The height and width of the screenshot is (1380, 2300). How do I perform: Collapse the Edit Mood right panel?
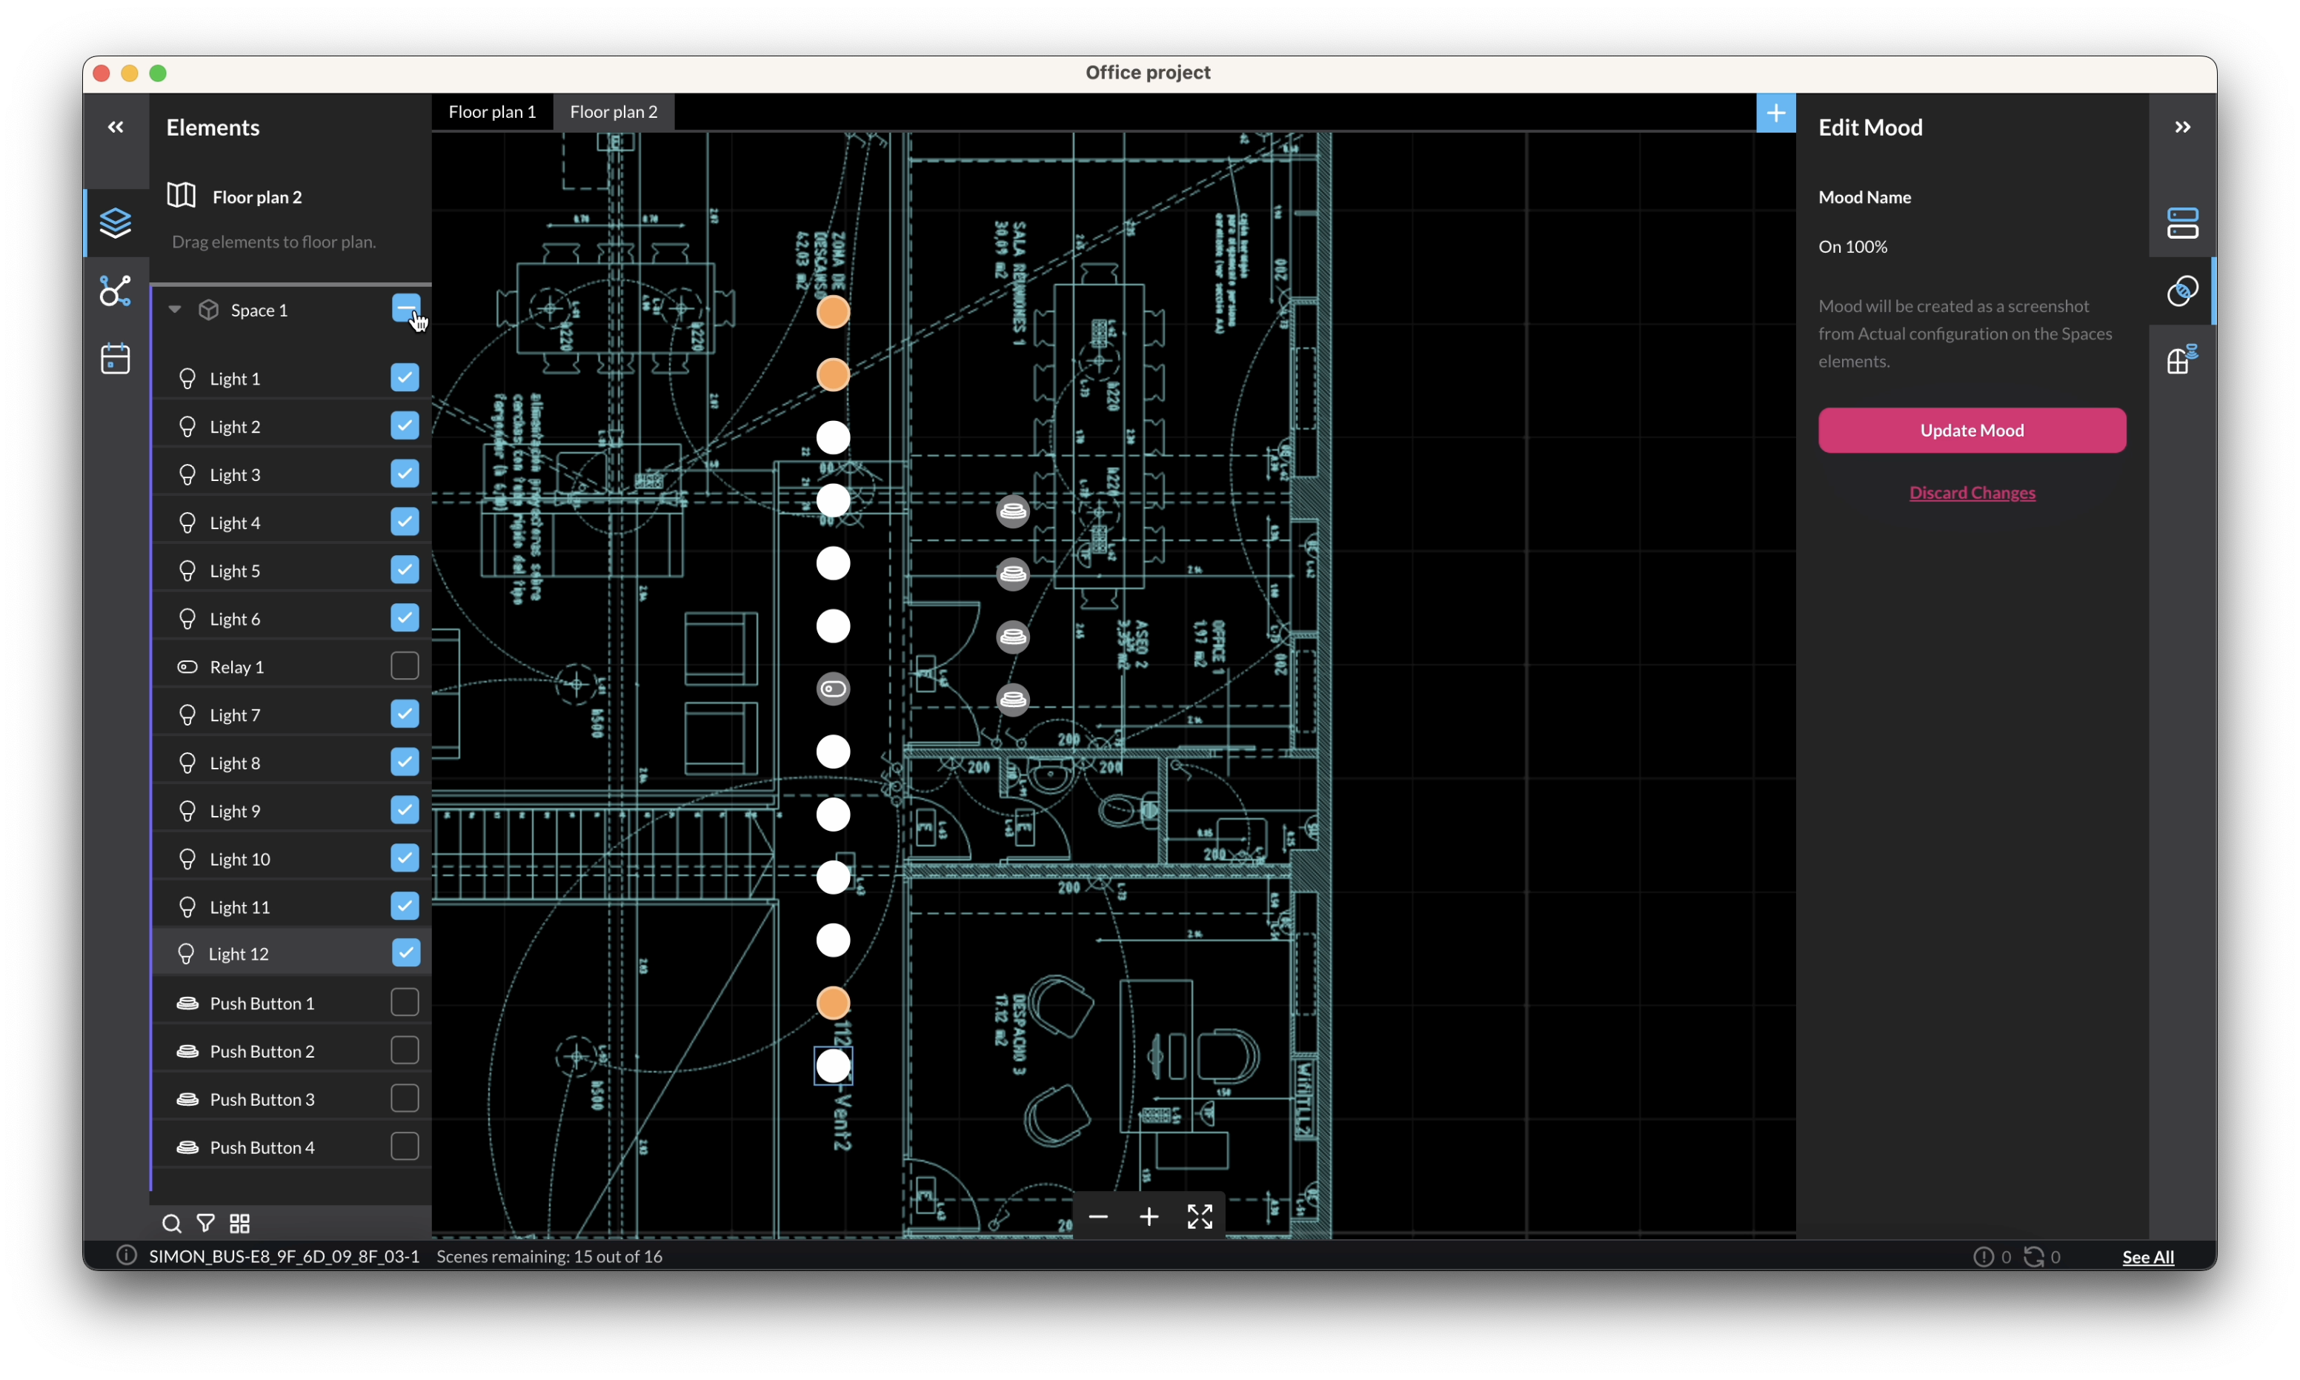click(2182, 127)
